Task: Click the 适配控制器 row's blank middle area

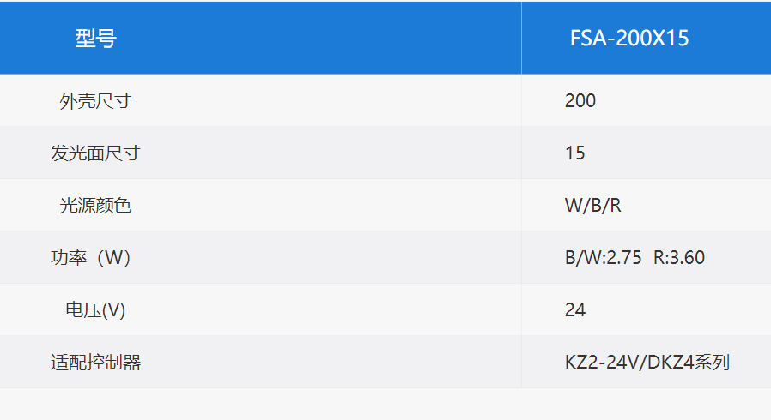Action: (x=325, y=362)
